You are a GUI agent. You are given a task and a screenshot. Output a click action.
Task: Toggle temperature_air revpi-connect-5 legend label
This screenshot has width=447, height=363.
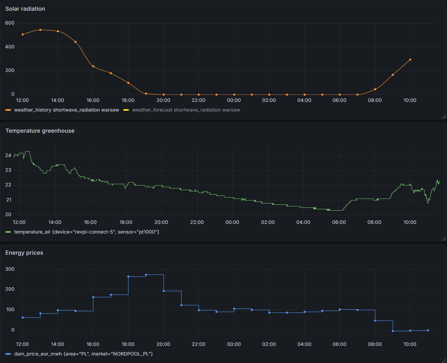87,232
